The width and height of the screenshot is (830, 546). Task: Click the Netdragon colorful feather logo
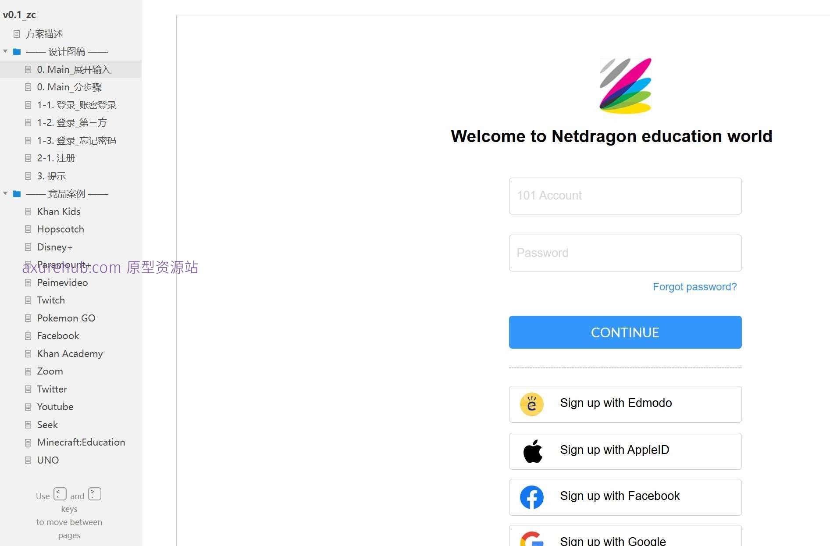[625, 86]
